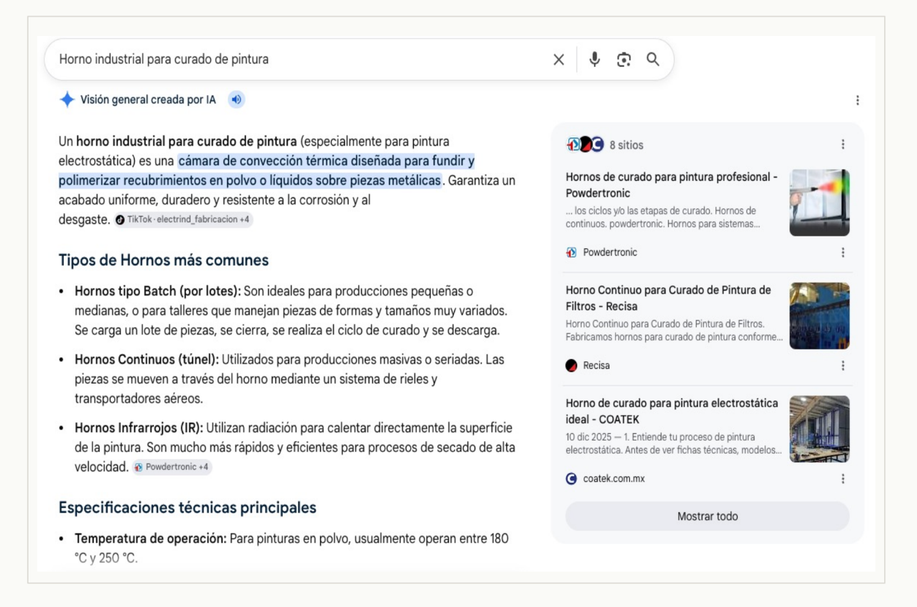Open the Powdertronic spray gun thumbnail
This screenshot has width=917, height=607.
819,203
